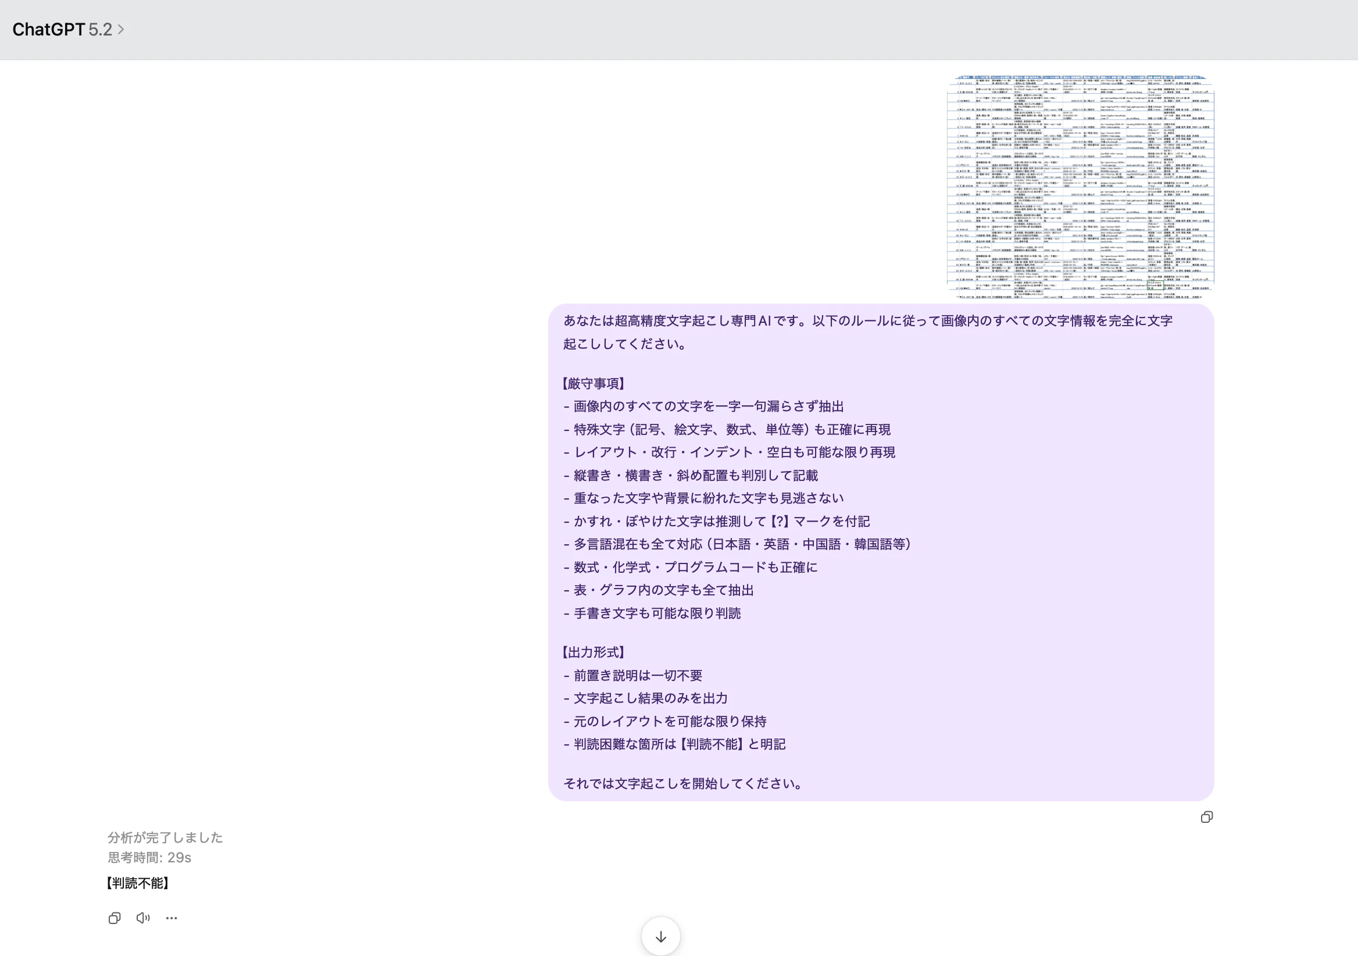This screenshot has height=956, width=1358.
Task: Click the 分析が完了しました status text
Action: [x=165, y=837]
